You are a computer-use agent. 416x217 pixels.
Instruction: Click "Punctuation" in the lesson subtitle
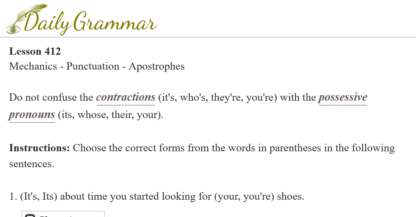(93, 66)
